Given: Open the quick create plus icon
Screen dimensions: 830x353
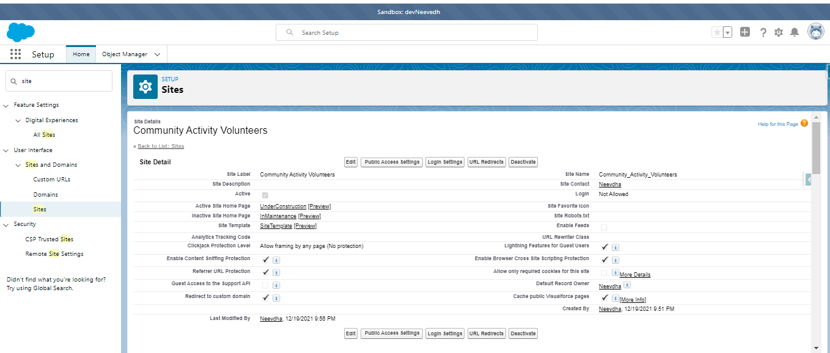Looking at the screenshot, I should click(745, 32).
